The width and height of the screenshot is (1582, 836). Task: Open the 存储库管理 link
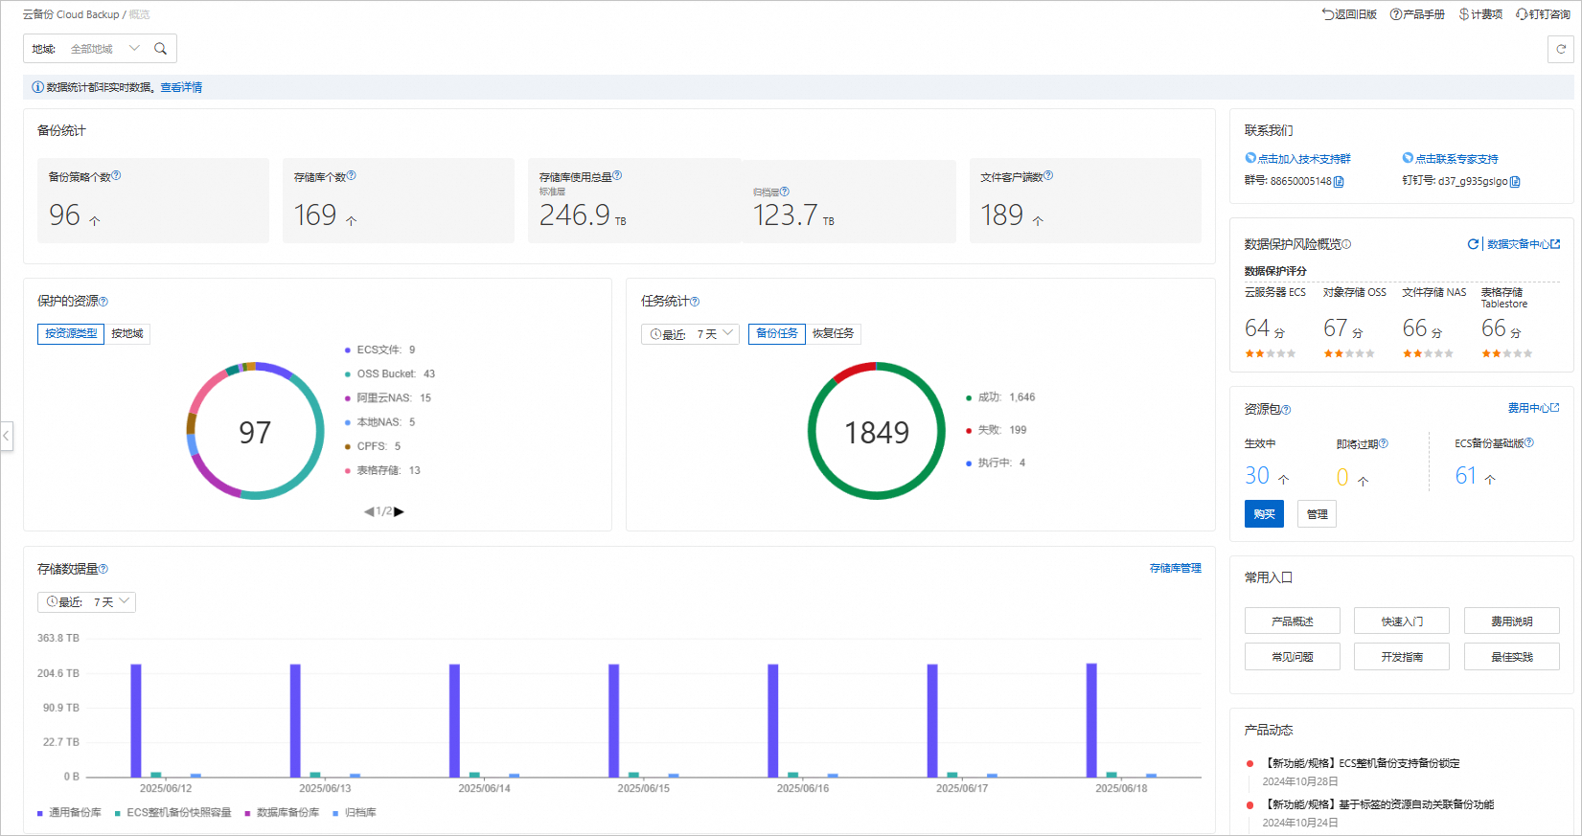[1175, 568]
